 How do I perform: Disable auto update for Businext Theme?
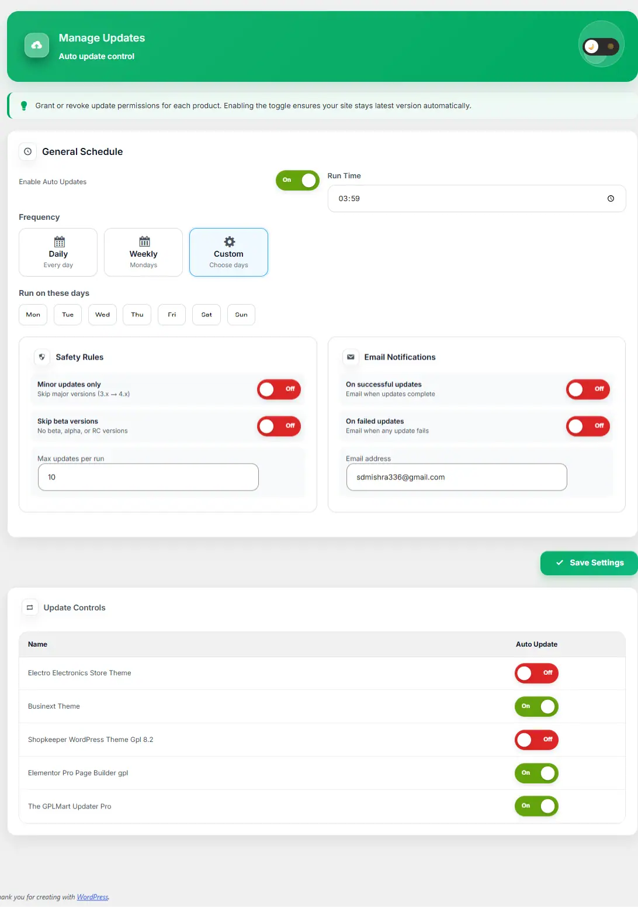(536, 706)
